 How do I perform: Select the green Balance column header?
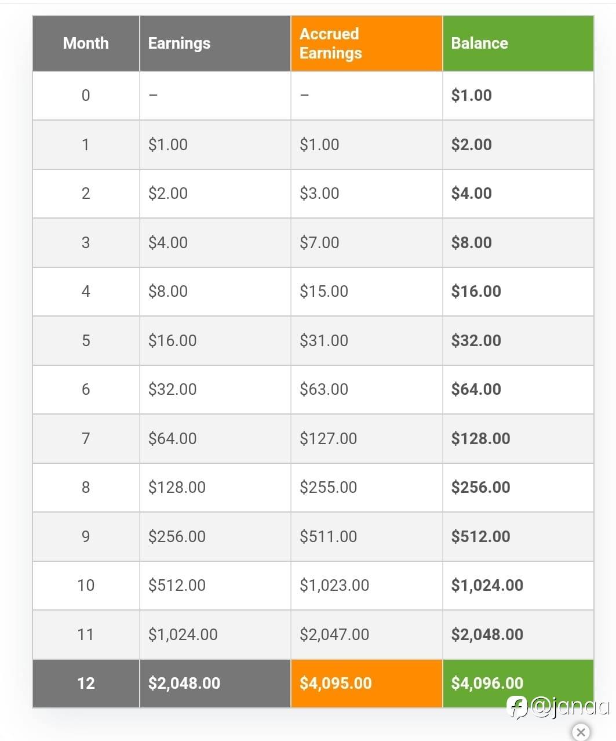click(479, 43)
